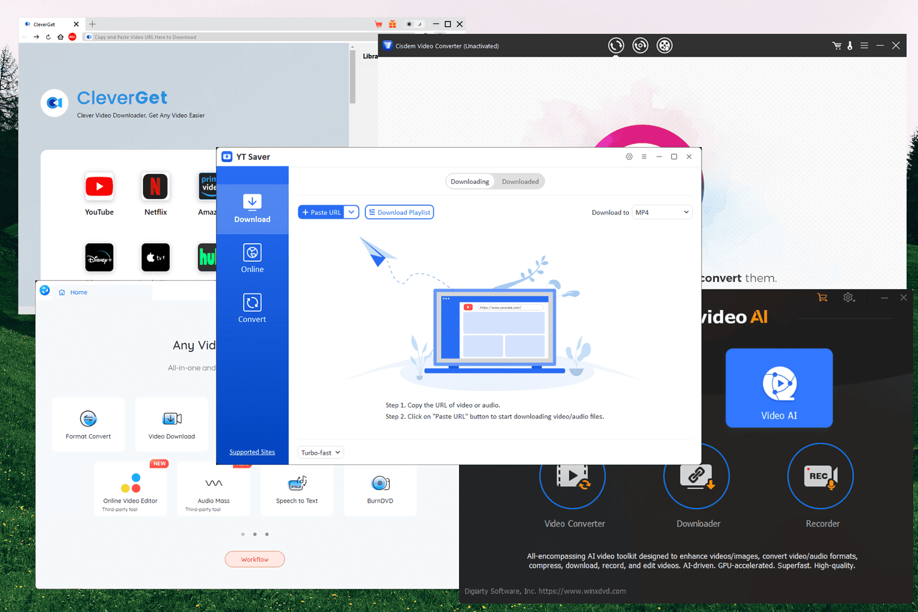Click the Workflow button

click(255, 559)
